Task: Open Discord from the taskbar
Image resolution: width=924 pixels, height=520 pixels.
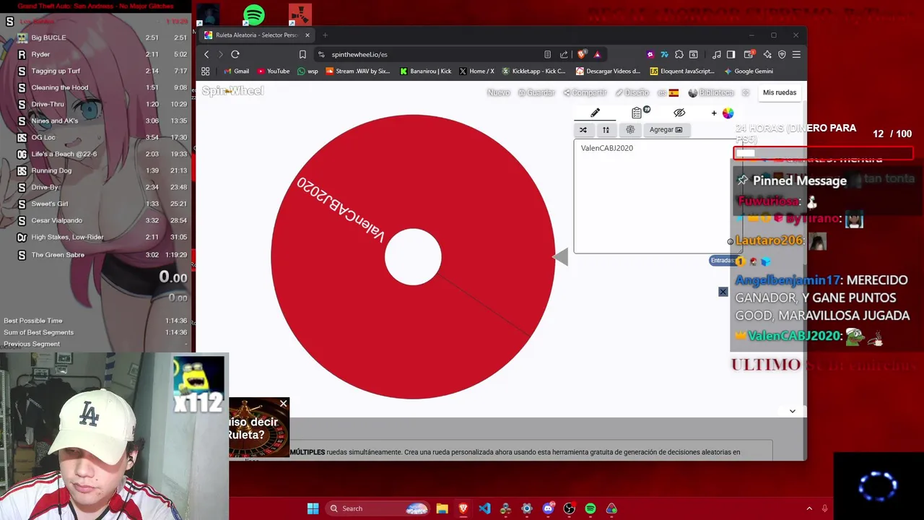Action: (x=548, y=508)
